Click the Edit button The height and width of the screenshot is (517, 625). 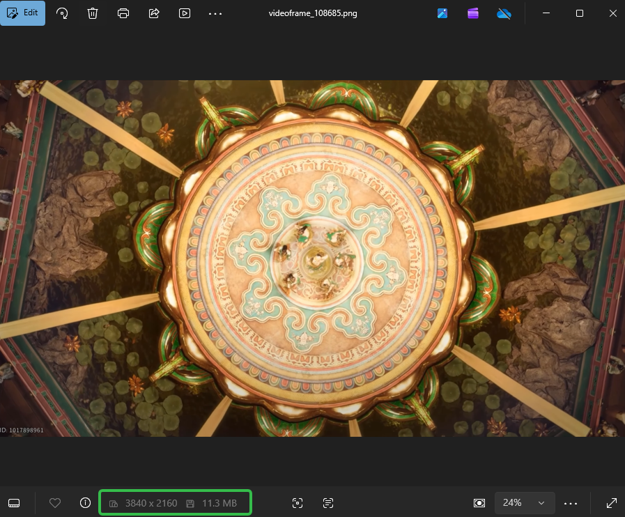[x=22, y=13]
